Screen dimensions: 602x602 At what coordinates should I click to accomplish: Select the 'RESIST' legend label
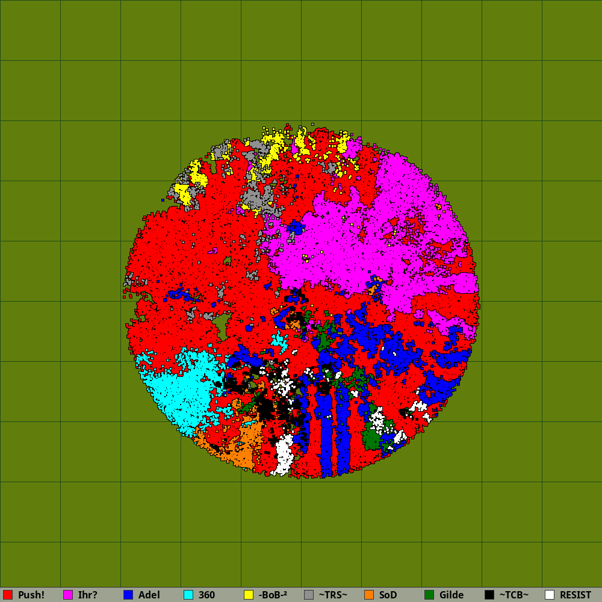(576, 595)
